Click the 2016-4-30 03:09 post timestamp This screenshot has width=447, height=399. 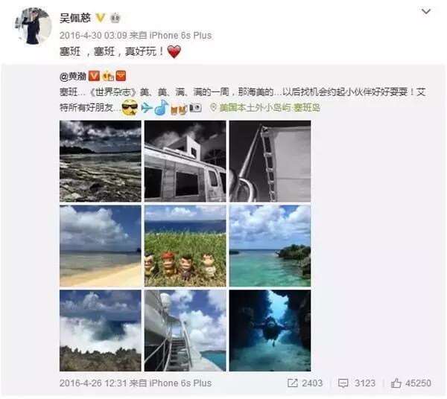93,35
